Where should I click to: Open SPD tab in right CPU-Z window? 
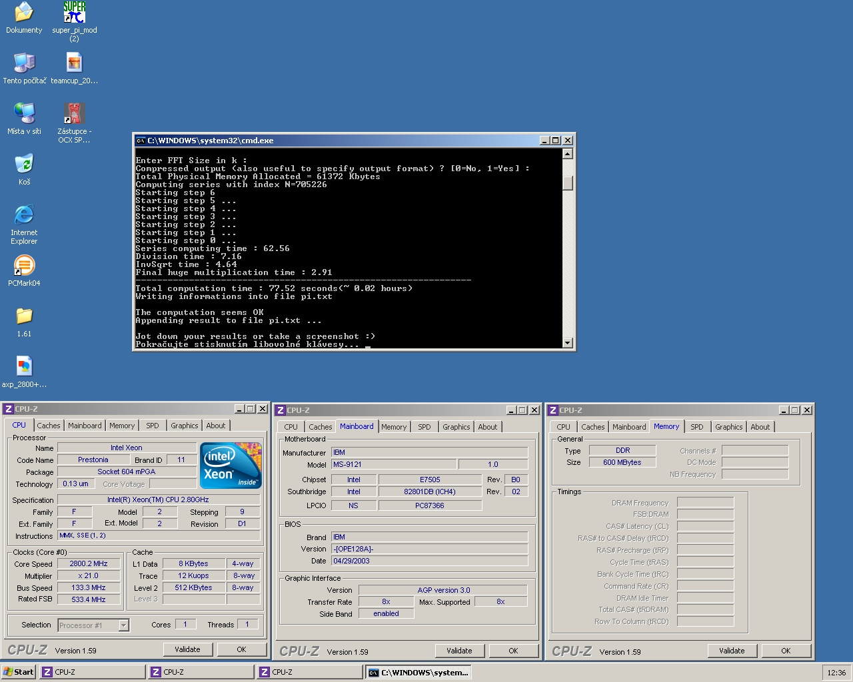pos(697,427)
